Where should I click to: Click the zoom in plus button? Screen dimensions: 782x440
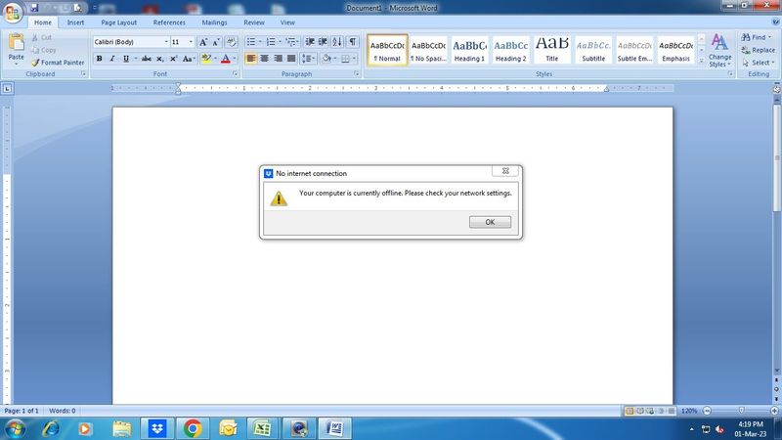pos(774,411)
